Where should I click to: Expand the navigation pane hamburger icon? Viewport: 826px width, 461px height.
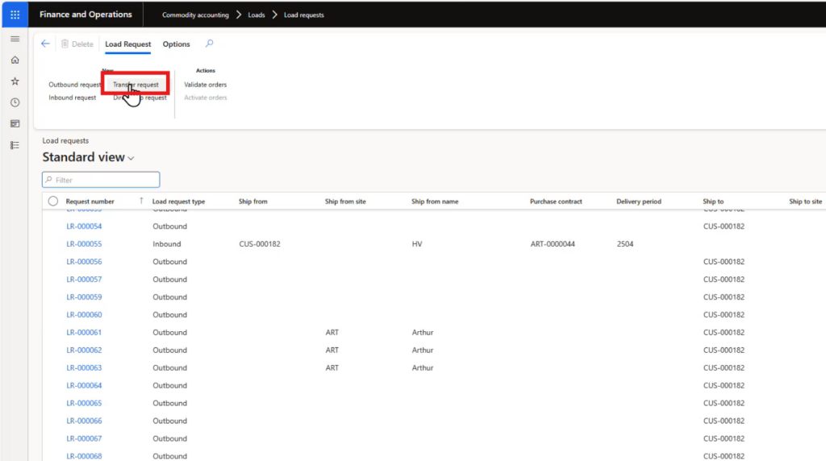click(15, 39)
